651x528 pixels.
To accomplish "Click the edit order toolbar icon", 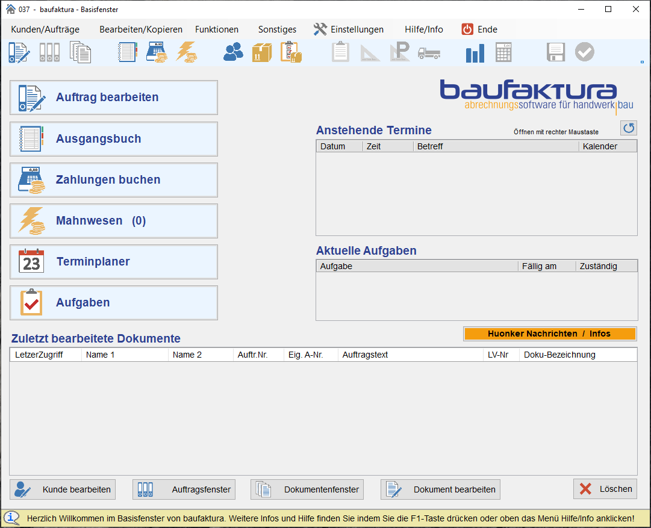I will point(19,53).
